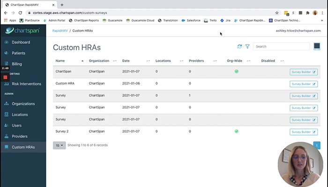Open Organizations admin page
328x187 pixels.
[x=23, y=104]
